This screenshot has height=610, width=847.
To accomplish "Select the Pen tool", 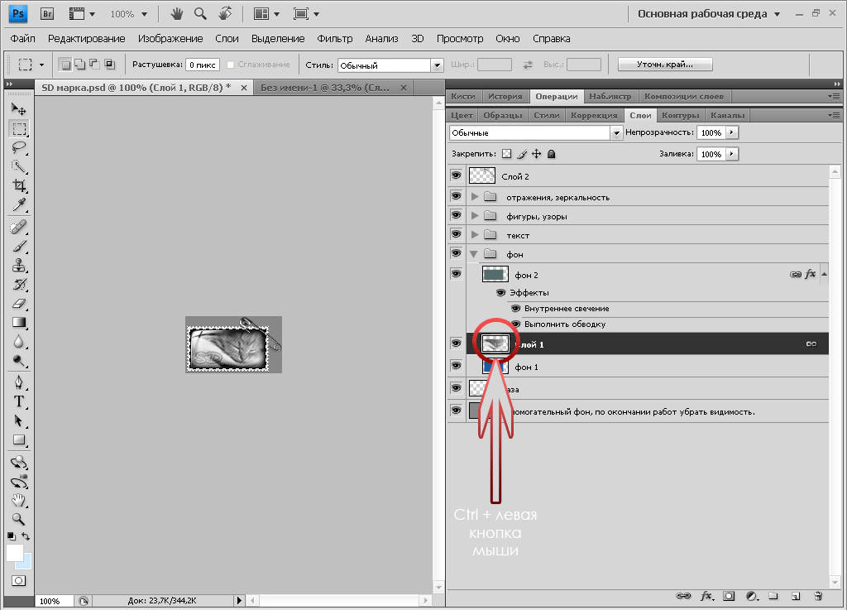I will tap(19, 382).
